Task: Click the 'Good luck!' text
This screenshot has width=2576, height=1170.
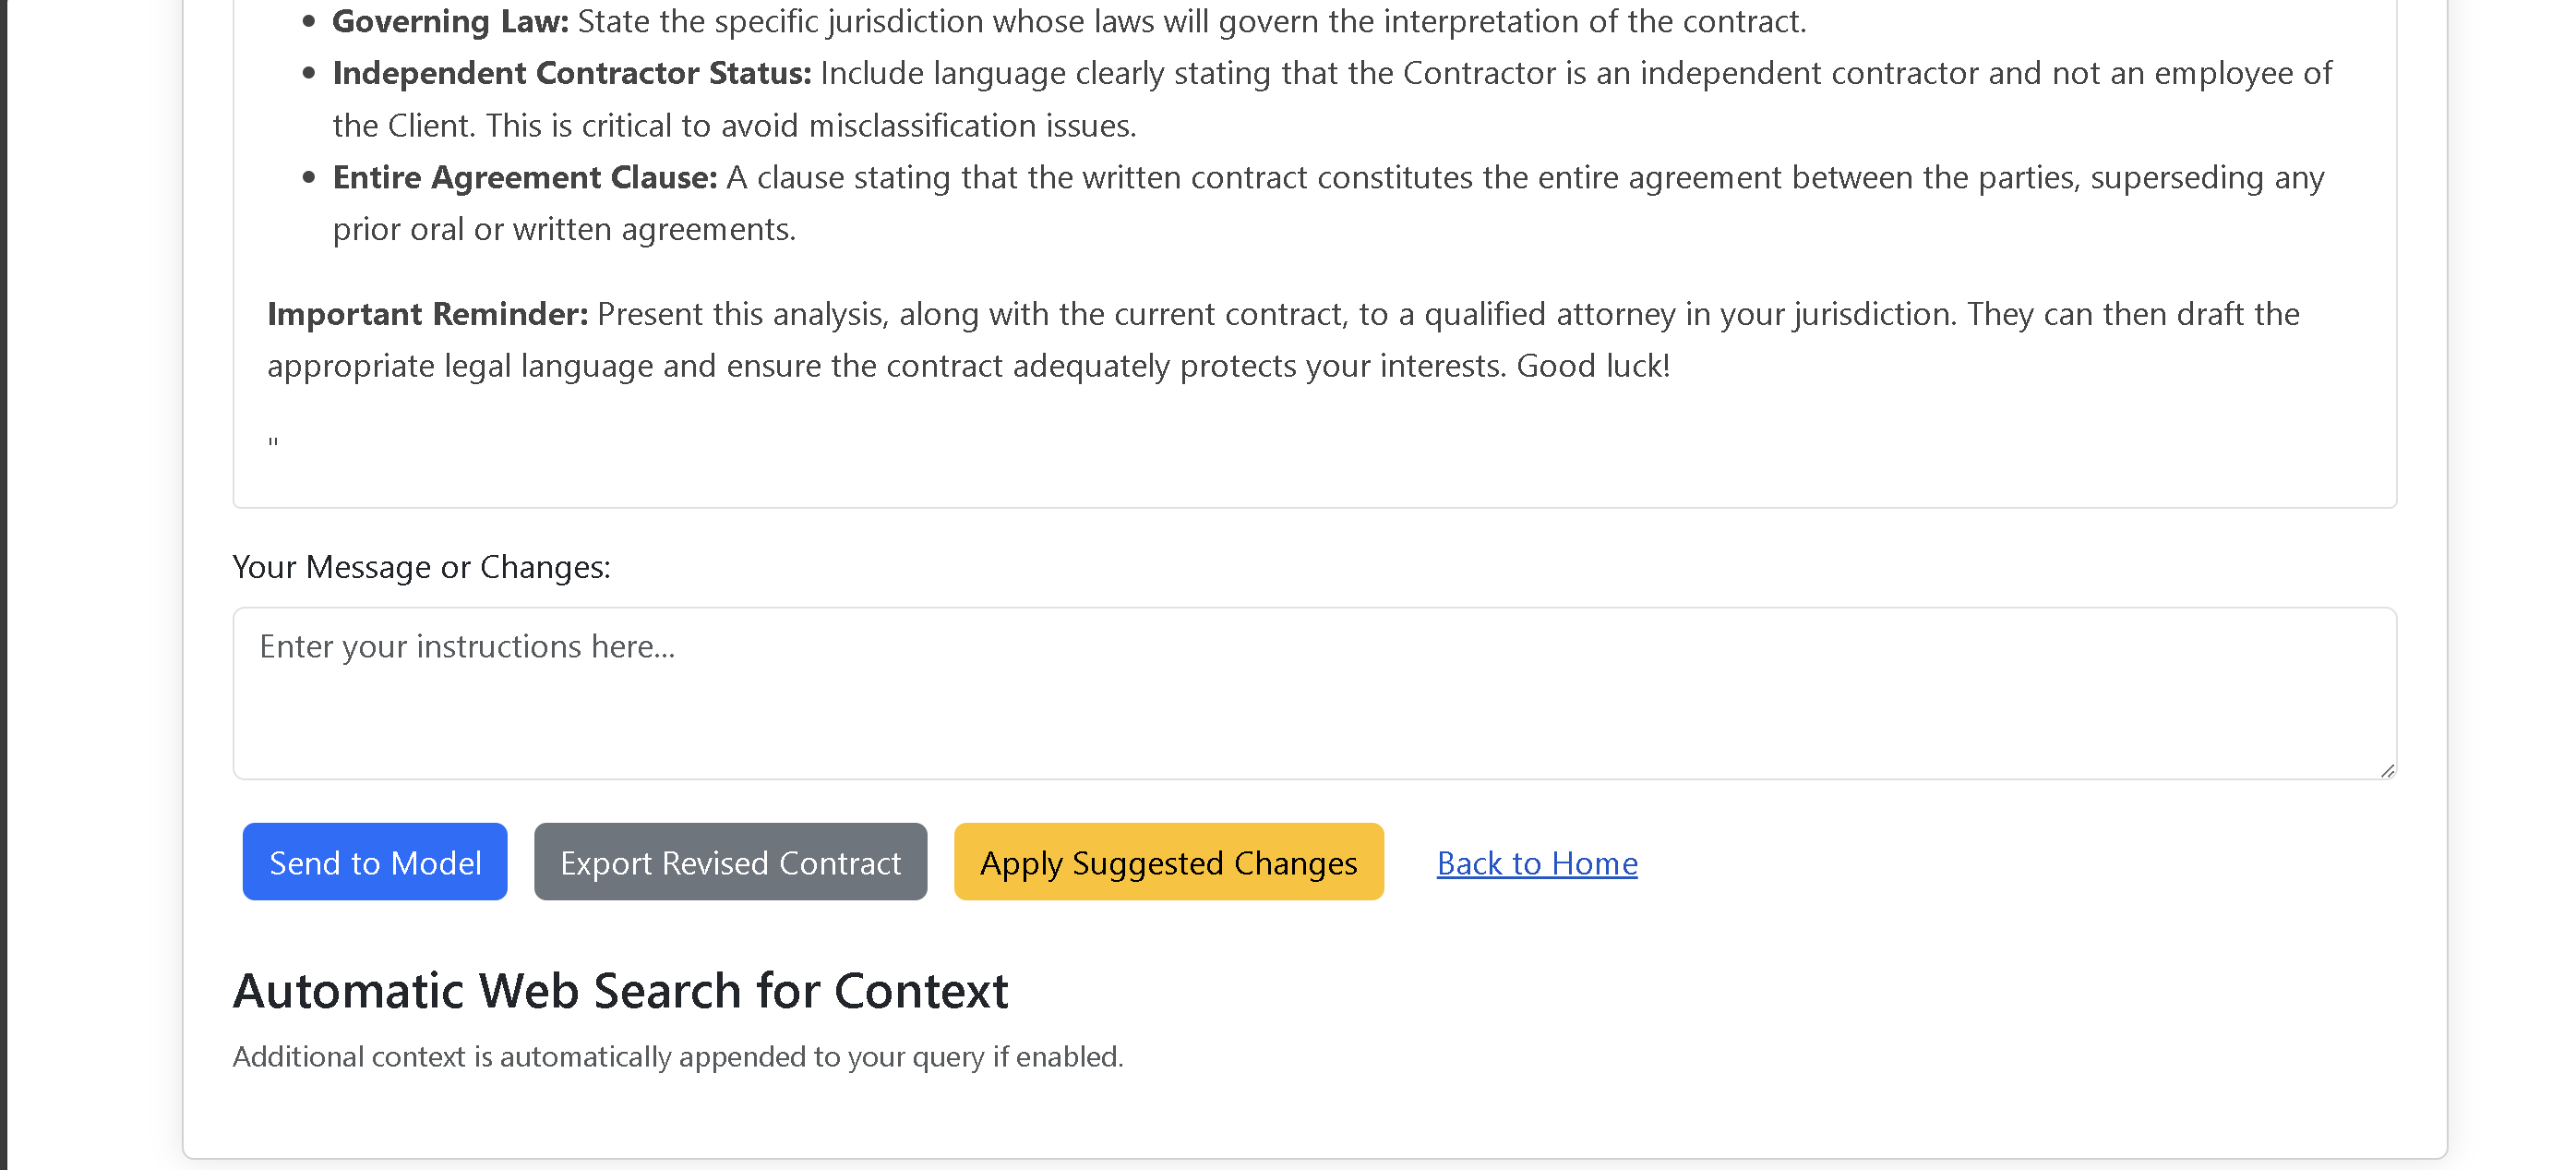Action: click(x=1593, y=367)
